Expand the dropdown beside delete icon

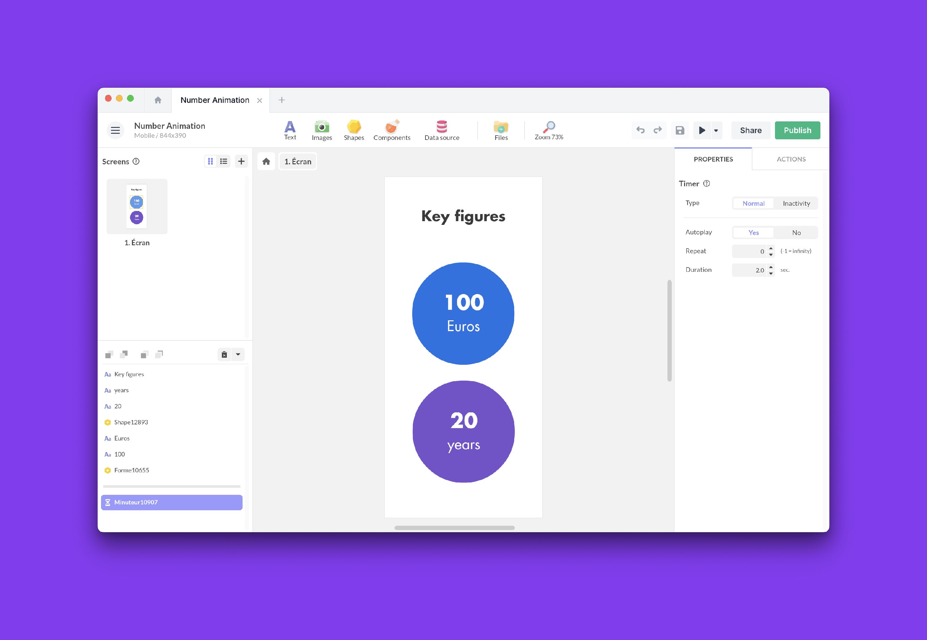[238, 354]
